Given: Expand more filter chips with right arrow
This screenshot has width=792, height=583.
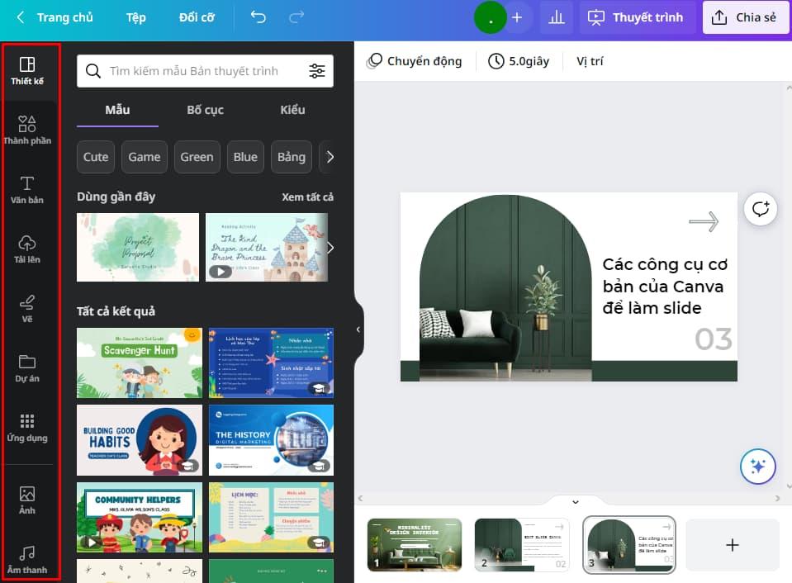Looking at the screenshot, I should pyautogui.click(x=330, y=157).
